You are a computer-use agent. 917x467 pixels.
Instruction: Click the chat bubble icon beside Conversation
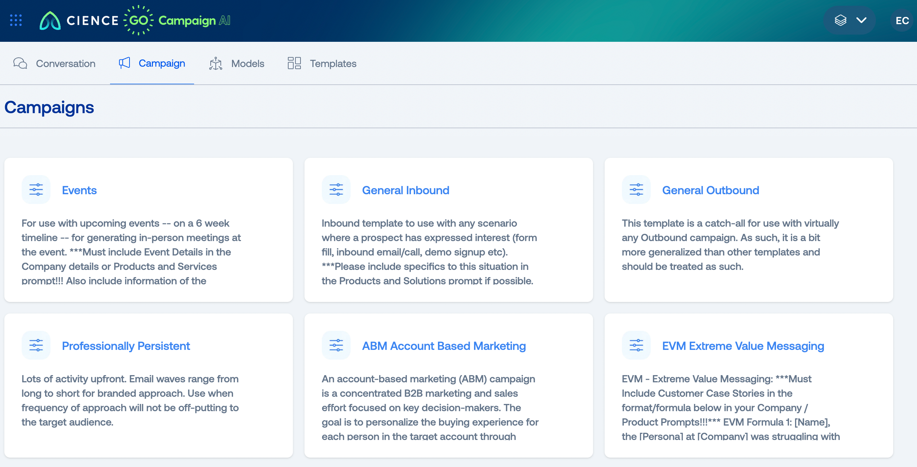pos(20,63)
